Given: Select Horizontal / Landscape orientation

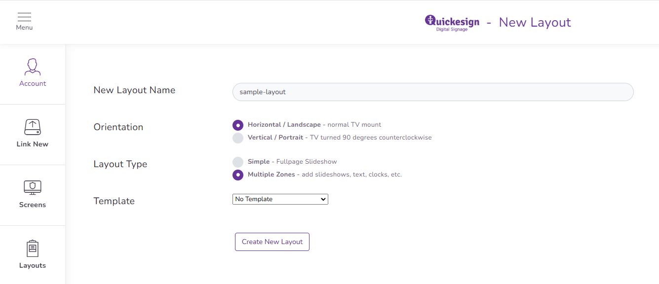Looking at the screenshot, I should 238,125.
